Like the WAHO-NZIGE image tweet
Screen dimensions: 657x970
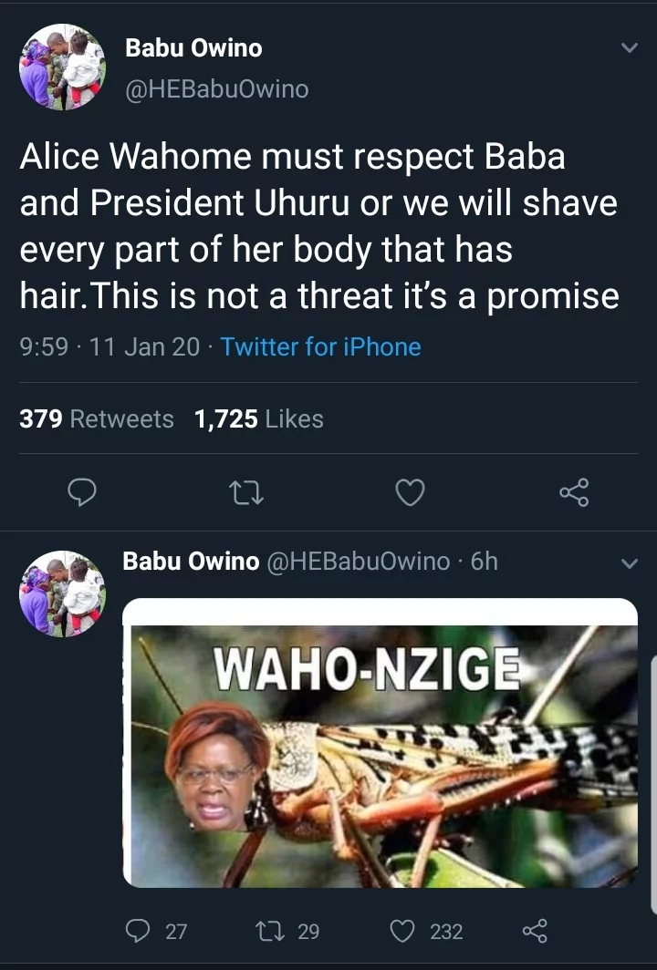(403, 931)
